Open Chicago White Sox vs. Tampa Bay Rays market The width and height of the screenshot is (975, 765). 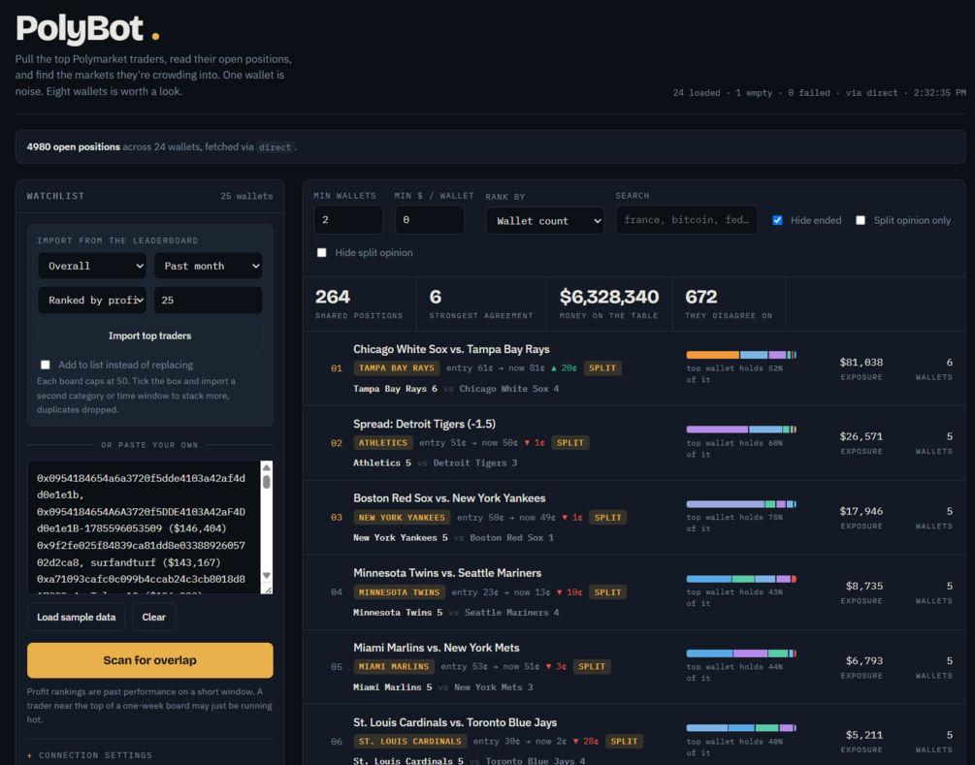(x=451, y=349)
